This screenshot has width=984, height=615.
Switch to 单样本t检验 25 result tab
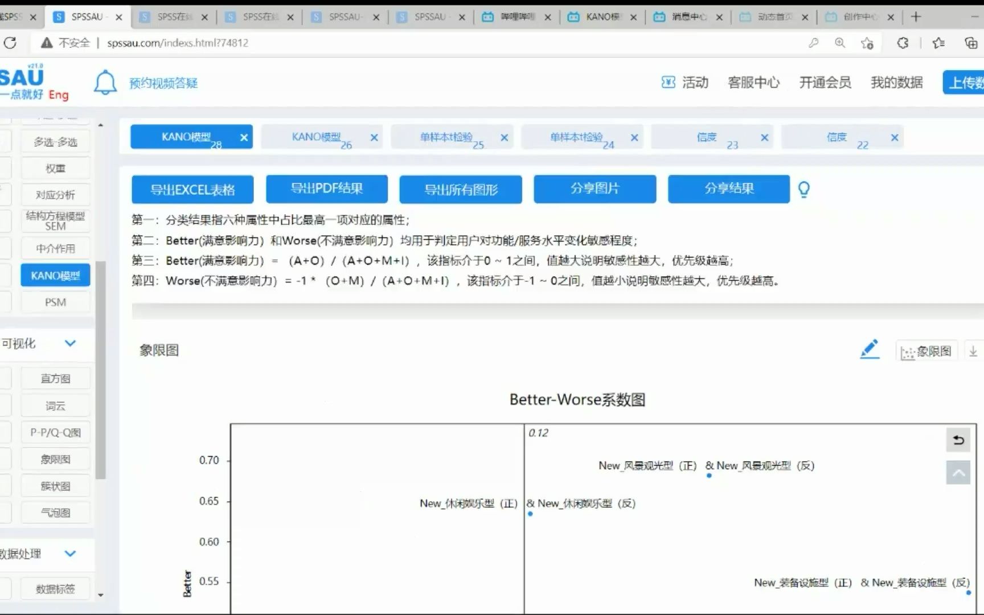[x=452, y=137]
